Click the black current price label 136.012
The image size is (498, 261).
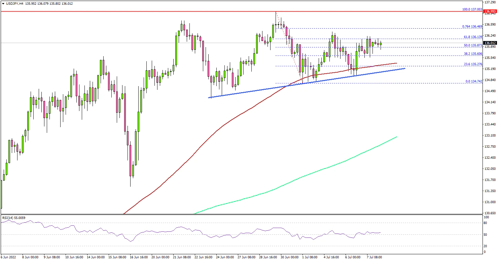(x=490, y=43)
